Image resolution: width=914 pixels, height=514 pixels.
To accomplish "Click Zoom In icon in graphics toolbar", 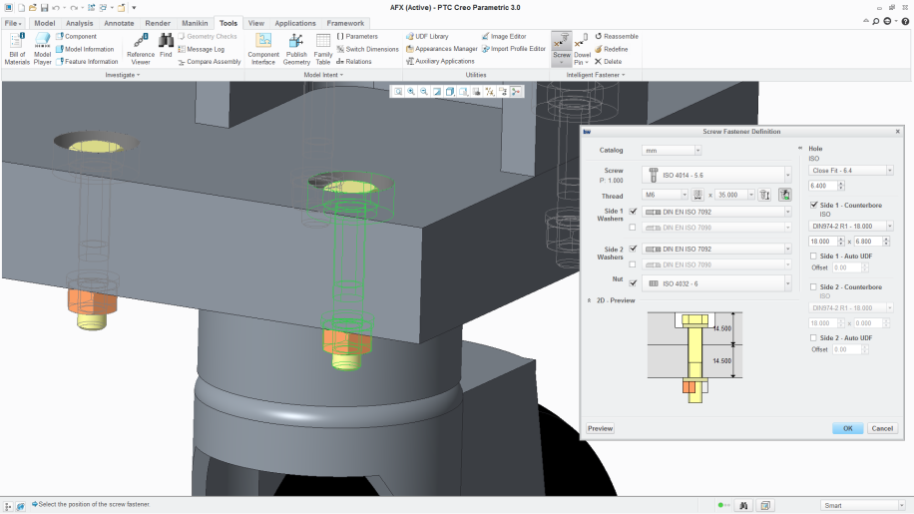I will 411,92.
